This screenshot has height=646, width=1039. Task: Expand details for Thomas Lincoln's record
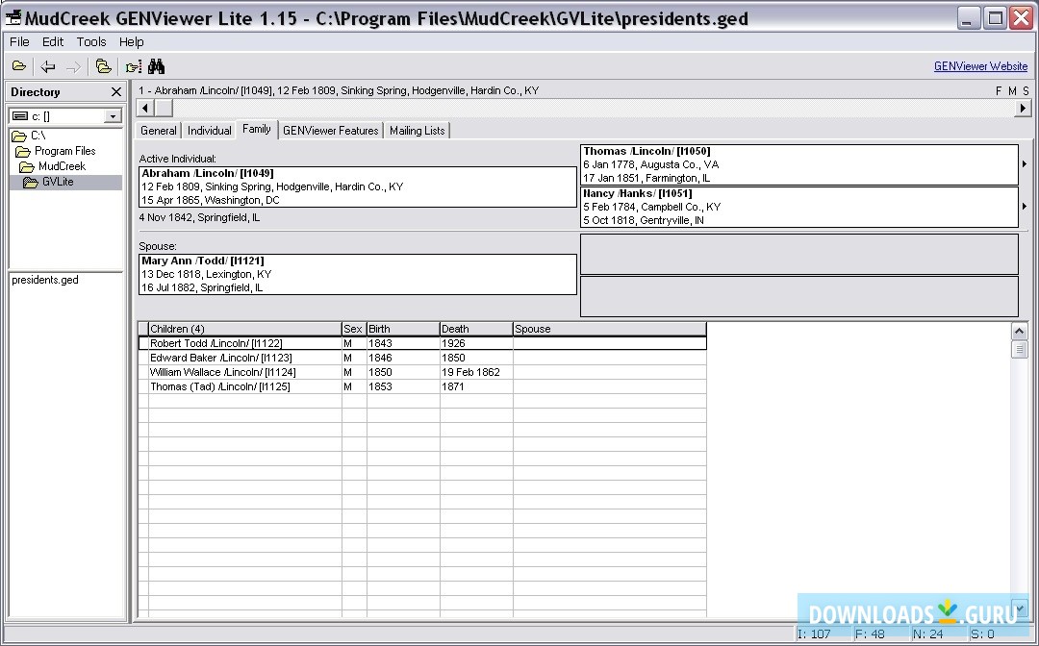pos(1024,163)
